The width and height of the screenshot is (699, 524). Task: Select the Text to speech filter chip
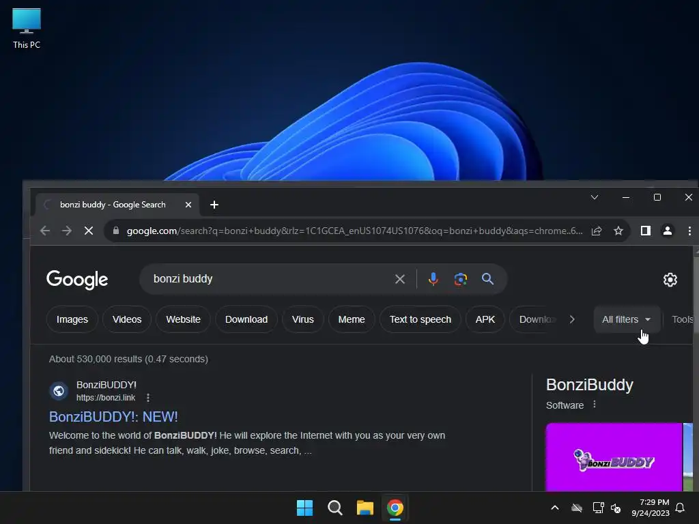420,319
